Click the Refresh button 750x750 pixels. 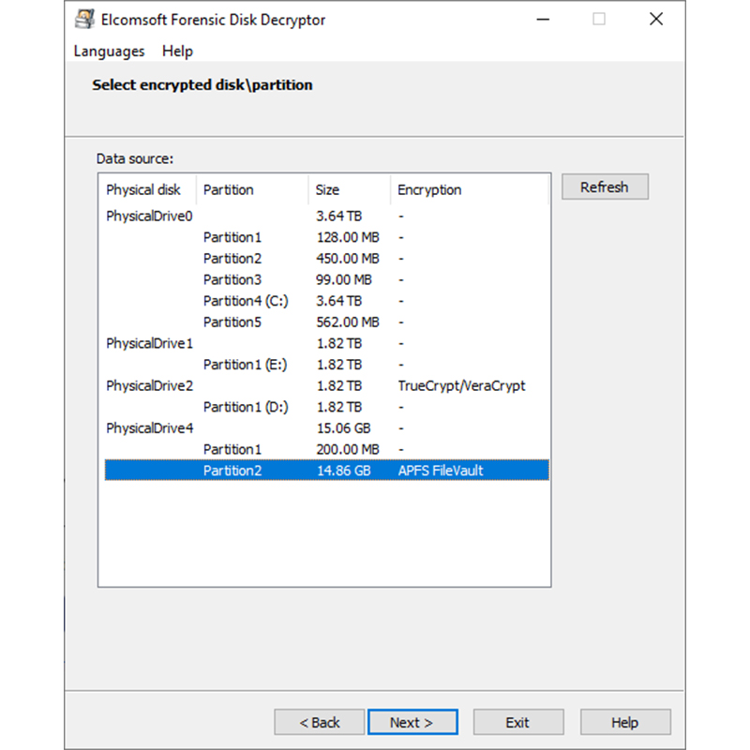[605, 187]
